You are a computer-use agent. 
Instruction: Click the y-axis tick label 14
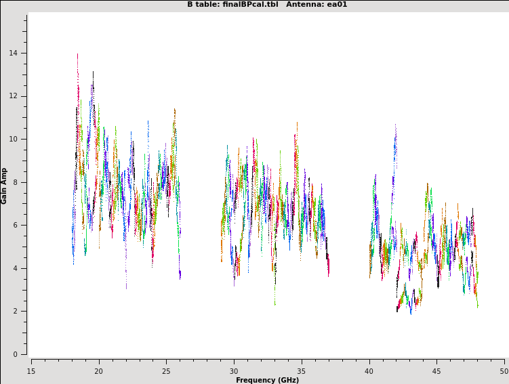point(14,54)
